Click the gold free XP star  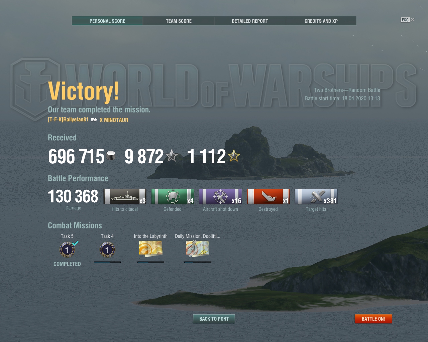[x=234, y=156]
